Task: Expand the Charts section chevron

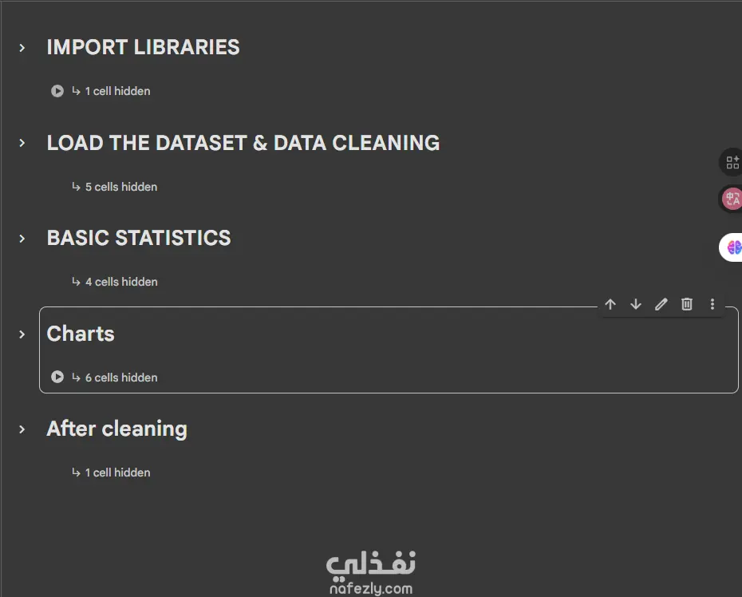Action: tap(22, 334)
